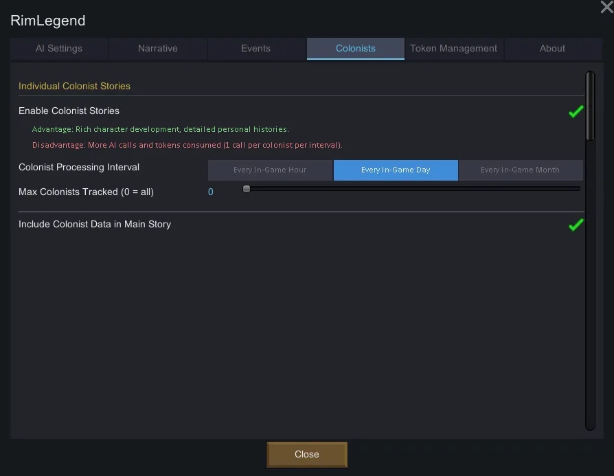614x476 pixels.
Task: Click the Max Colonists Tracked slider handle
Action: click(x=247, y=189)
